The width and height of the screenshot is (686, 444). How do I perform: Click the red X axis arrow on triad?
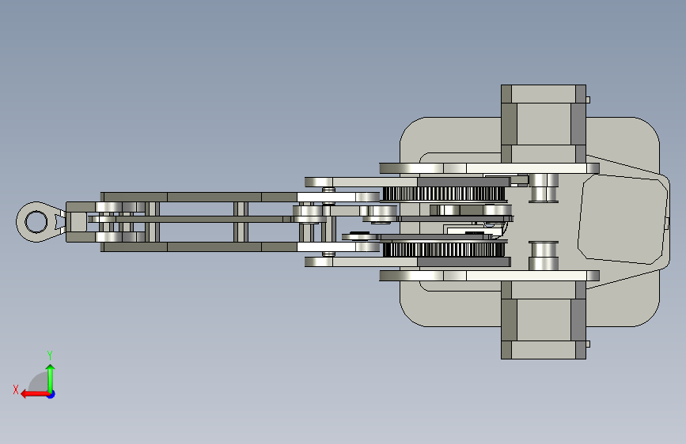(35, 394)
